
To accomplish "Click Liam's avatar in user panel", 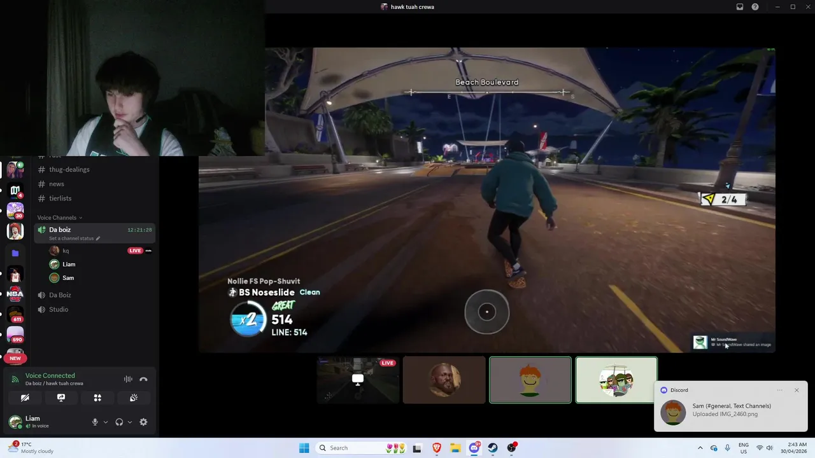I will 15,422.
